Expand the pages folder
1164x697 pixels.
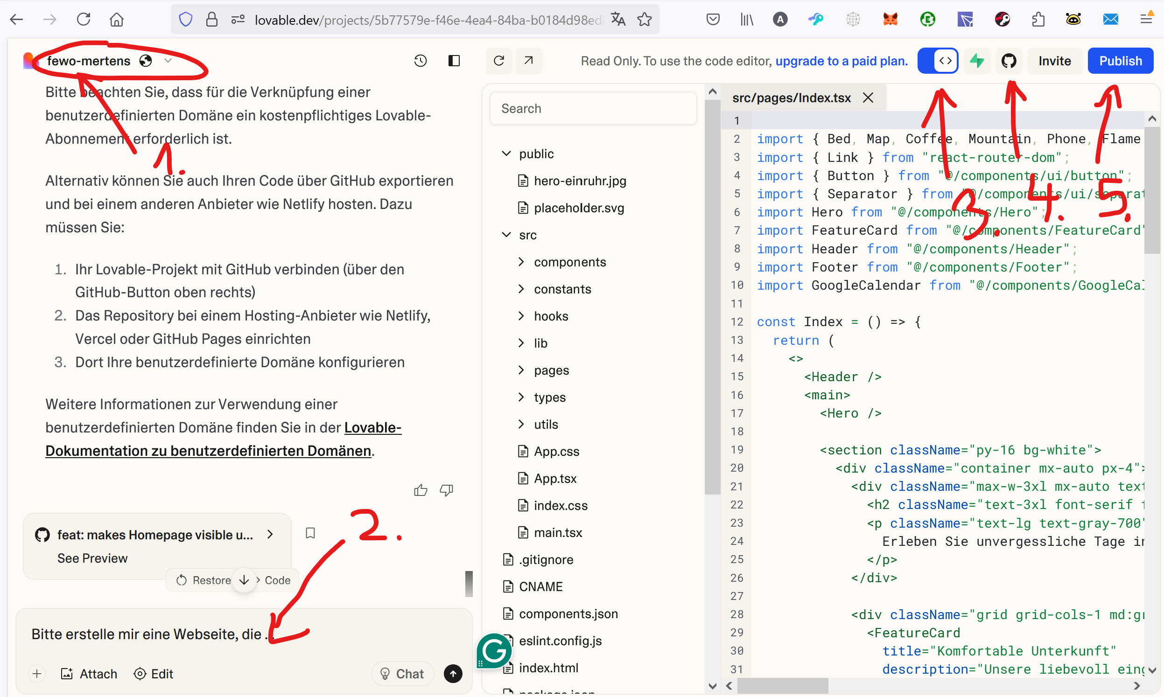543,370
